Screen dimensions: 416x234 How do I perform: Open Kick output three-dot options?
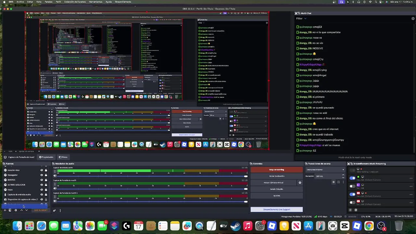(411, 178)
